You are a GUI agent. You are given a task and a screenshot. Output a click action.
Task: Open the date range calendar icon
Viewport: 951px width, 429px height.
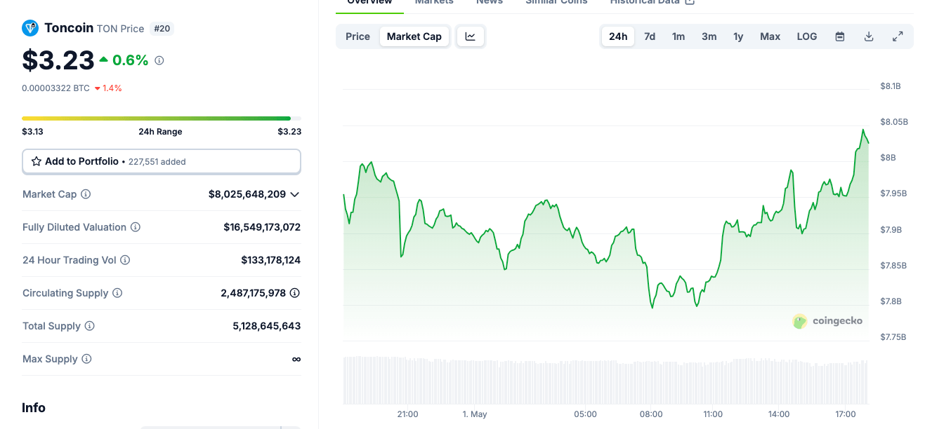coord(839,36)
